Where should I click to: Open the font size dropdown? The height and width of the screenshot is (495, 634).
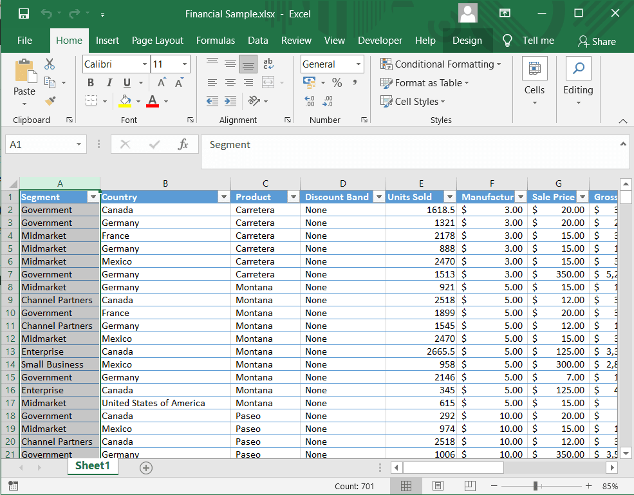pyautogui.click(x=185, y=64)
